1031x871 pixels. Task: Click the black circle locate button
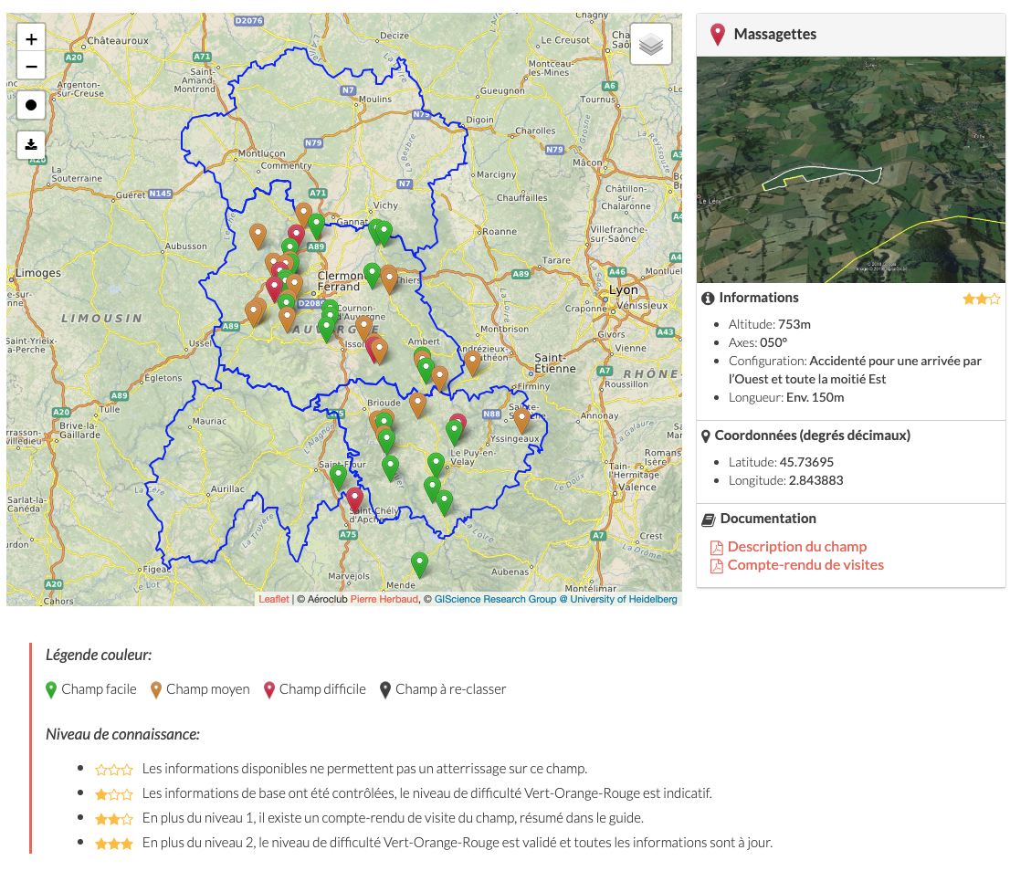(x=31, y=105)
